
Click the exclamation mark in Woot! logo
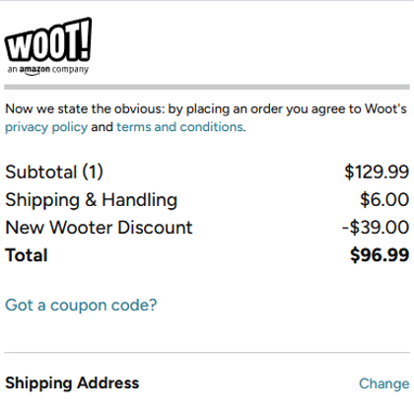tap(85, 38)
